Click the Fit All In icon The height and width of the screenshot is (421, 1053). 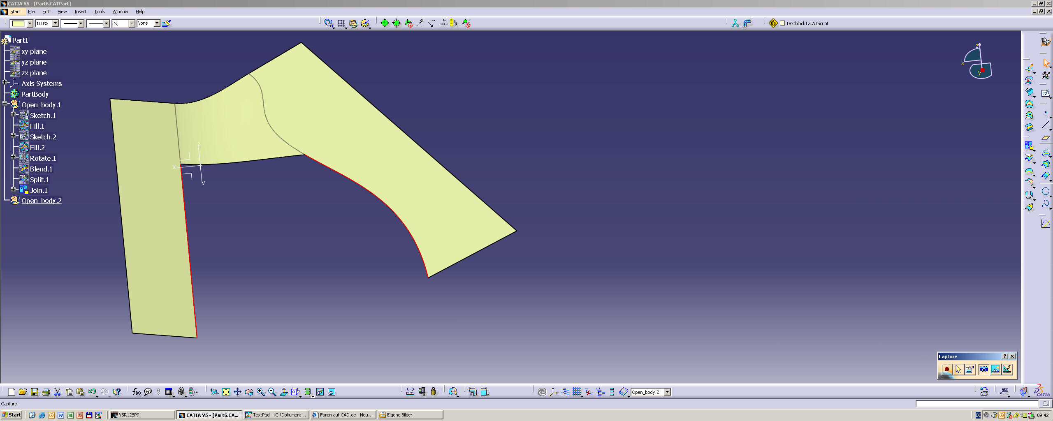click(x=226, y=392)
